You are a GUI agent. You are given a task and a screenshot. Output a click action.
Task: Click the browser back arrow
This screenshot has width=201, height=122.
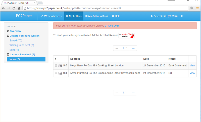(x=4, y=8)
